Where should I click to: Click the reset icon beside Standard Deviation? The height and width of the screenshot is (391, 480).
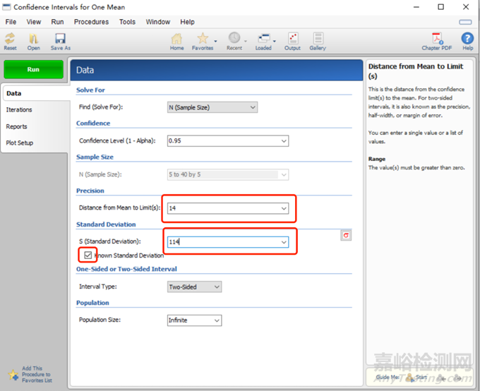coord(346,235)
